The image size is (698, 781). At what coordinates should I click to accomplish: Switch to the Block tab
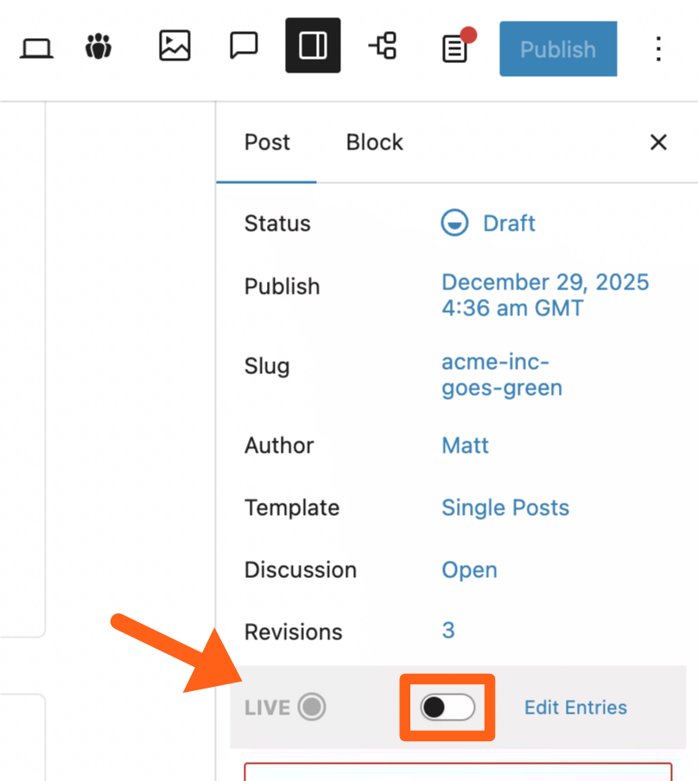[x=374, y=143]
